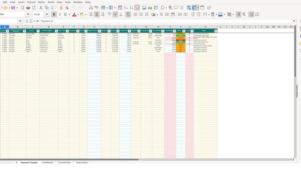Toggle Freeze Rows and Columns
This screenshot has height=169, width=301.
pyautogui.click(x=194, y=8)
